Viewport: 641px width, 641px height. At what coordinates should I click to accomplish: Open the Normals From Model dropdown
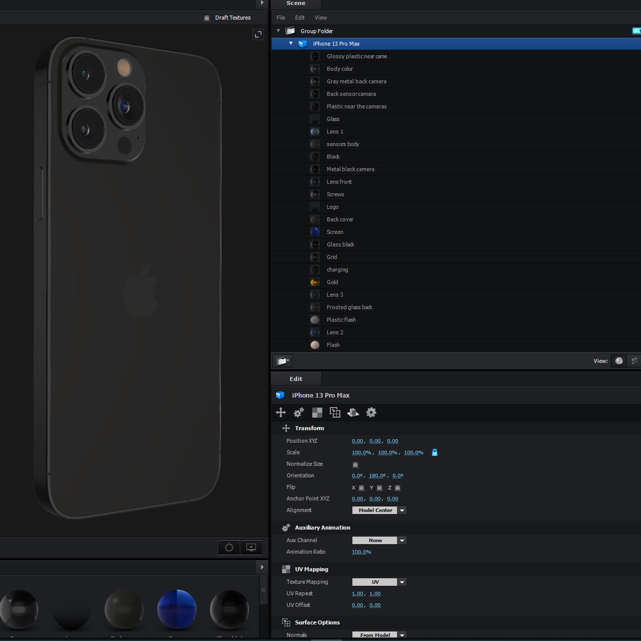[x=379, y=635]
